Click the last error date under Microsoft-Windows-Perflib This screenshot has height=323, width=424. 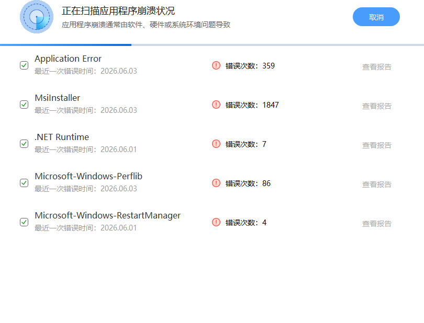86,189
